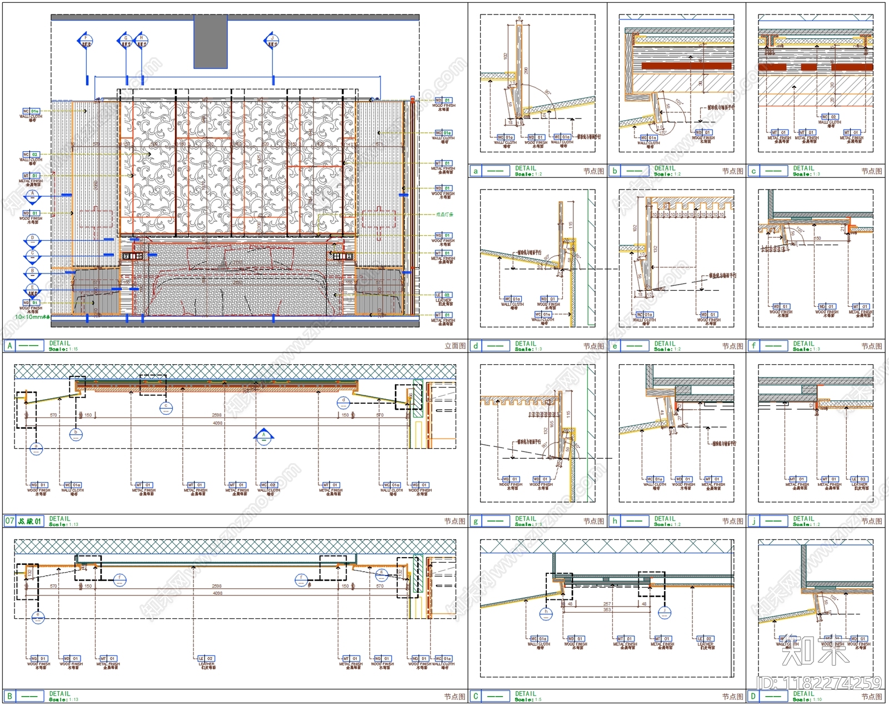Click dimension 353 in detail C
The image size is (889, 705).
[607, 610]
